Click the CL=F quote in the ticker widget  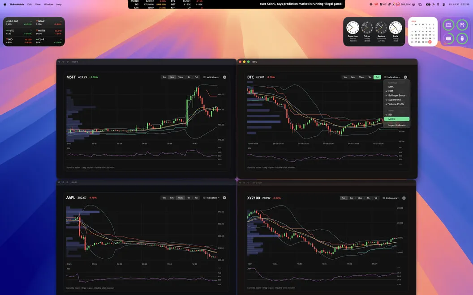49,41
